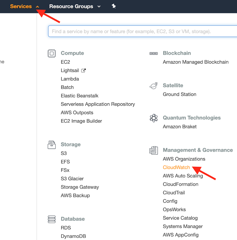The image size is (237, 240).
Task: Open AWS Organizations
Action: 184,159
